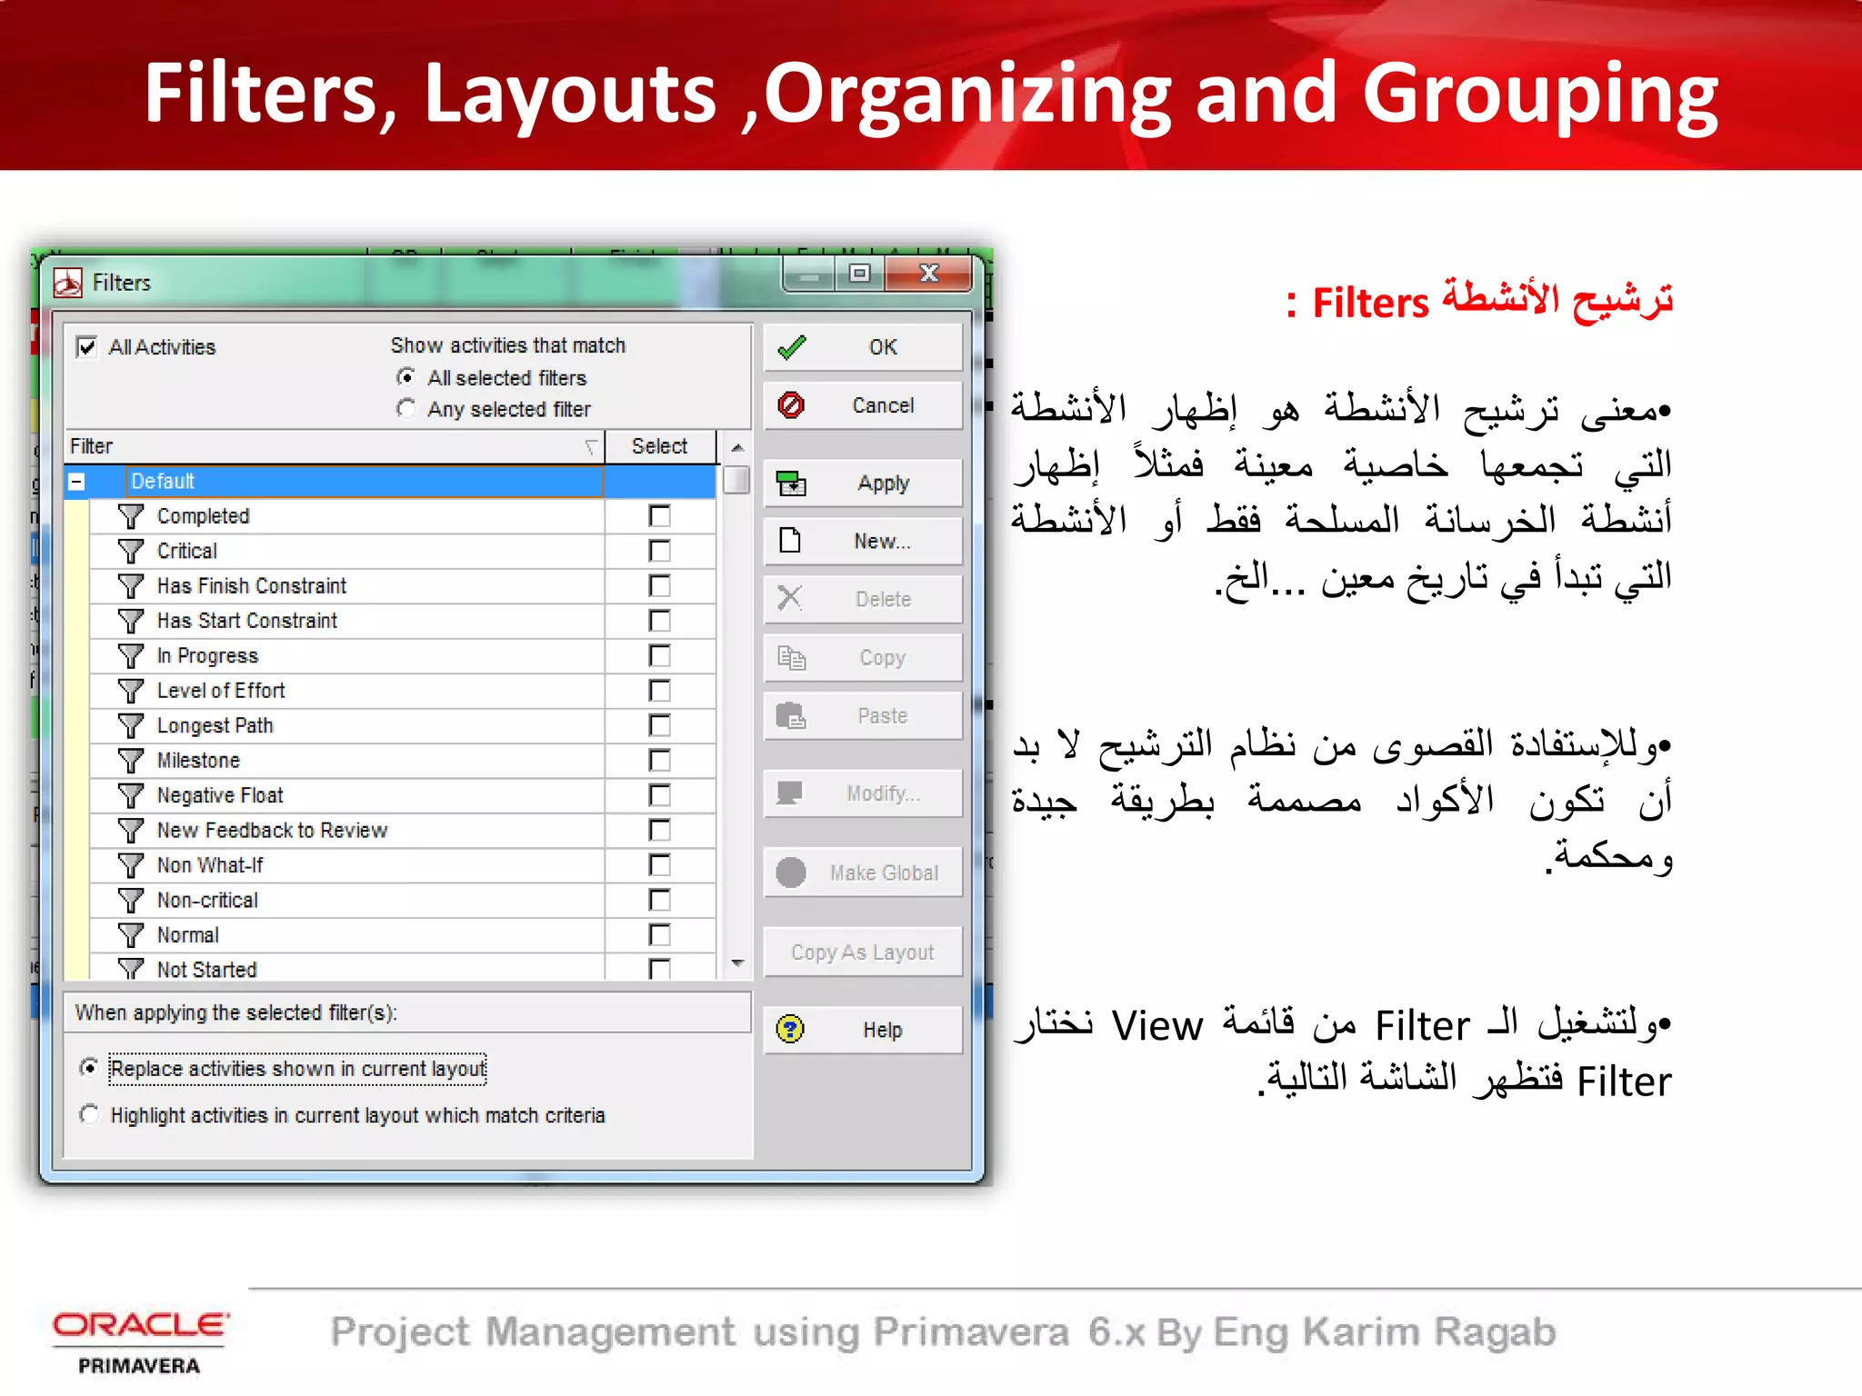This screenshot has width=1862, height=1396.
Task: Click the OK button
Action: (x=863, y=347)
